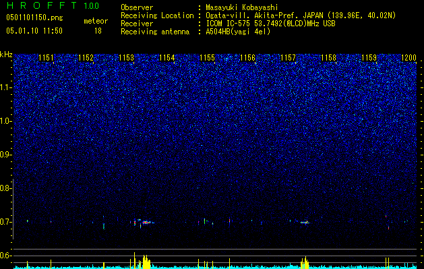Click the 1159 time marker

pos(369,58)
